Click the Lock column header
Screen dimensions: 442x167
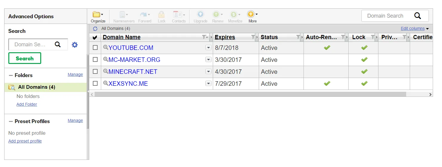point(359,37)
